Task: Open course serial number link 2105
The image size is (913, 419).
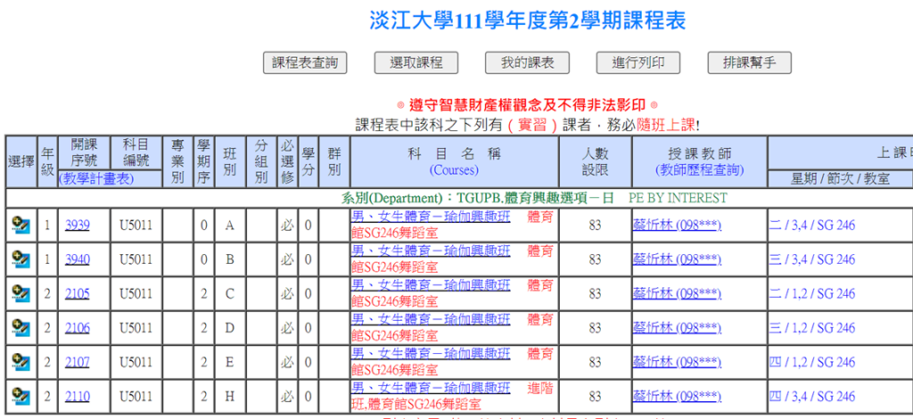Action: click(x=78, y=294)
